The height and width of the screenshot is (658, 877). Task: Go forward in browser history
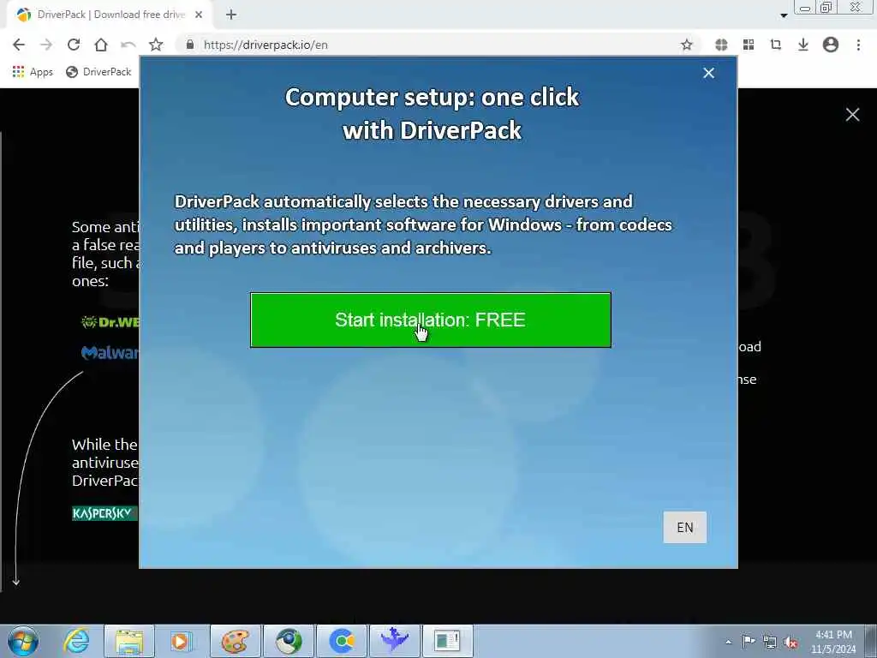click(x=46, y=45)
